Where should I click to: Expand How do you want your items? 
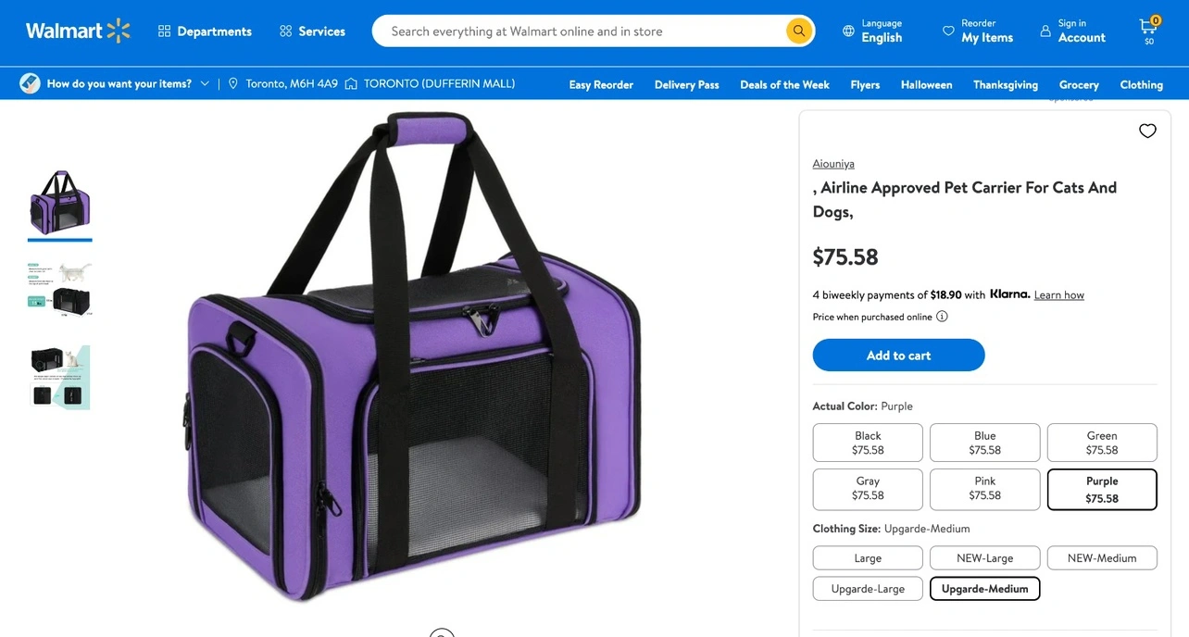(115, 83)
